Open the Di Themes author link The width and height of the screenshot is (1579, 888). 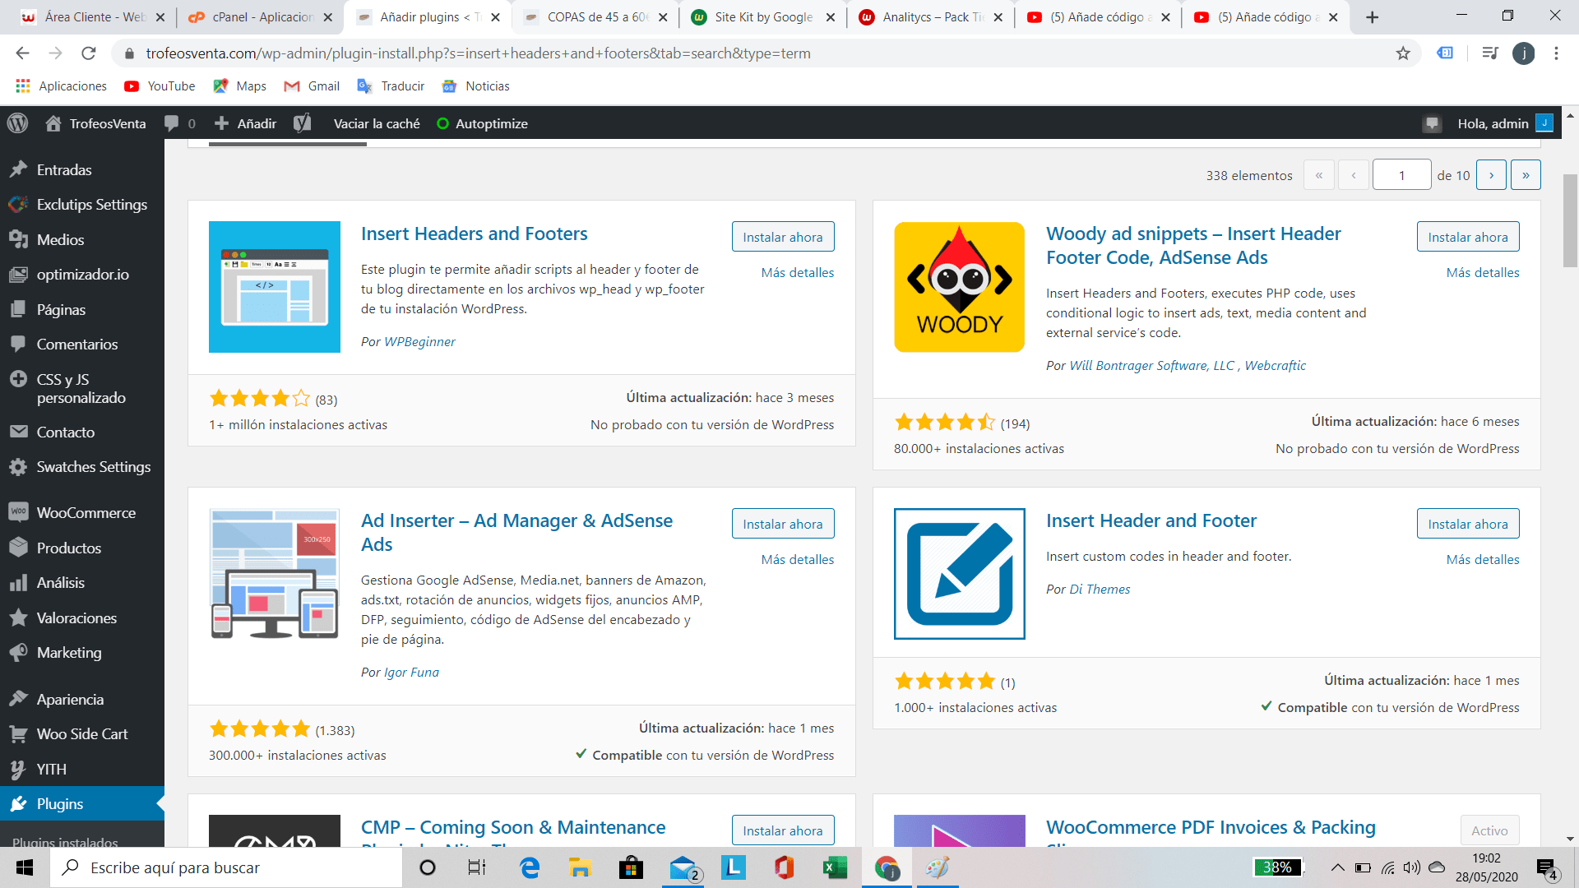[1100, 589]
